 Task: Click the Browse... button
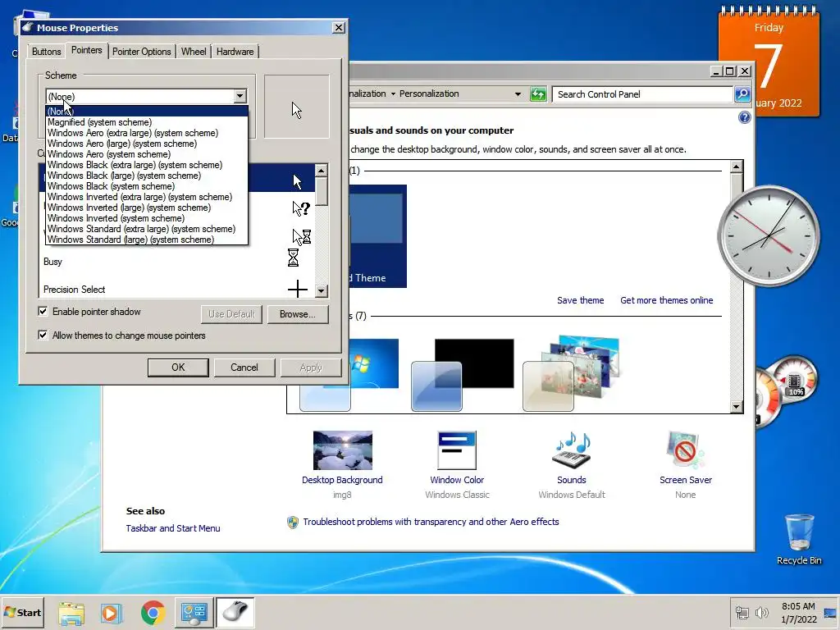point(297,314)
